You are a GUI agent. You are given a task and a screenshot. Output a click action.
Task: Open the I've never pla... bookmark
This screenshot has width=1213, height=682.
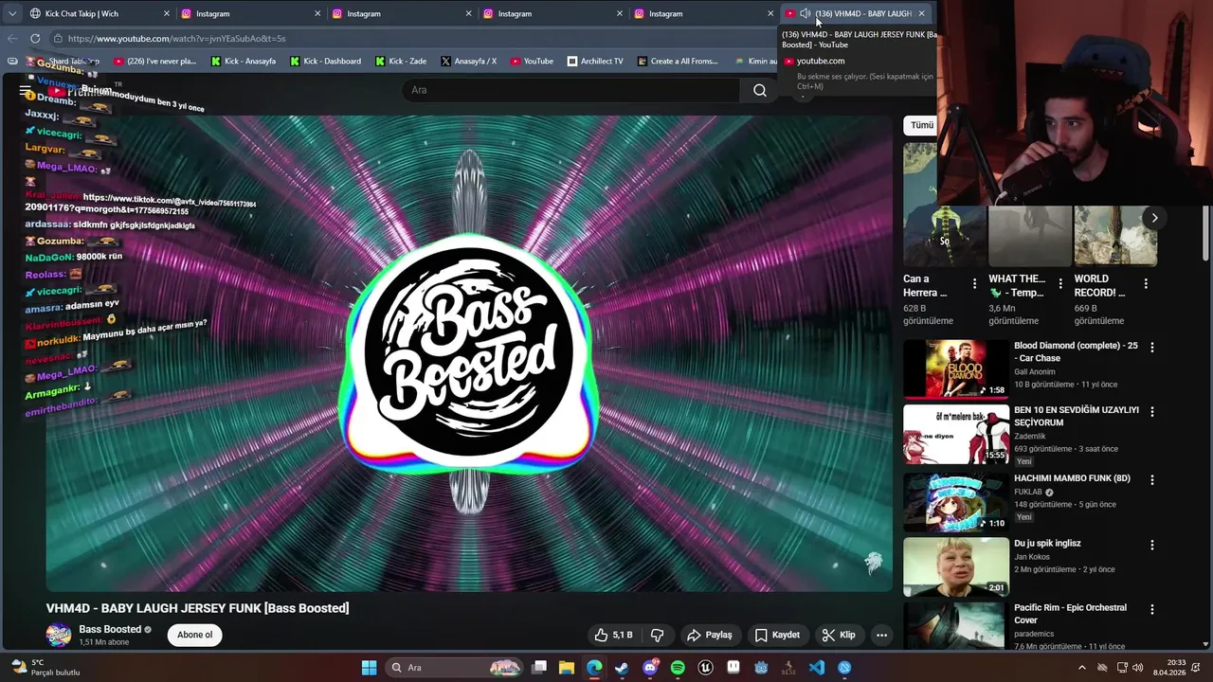point(154,61)
